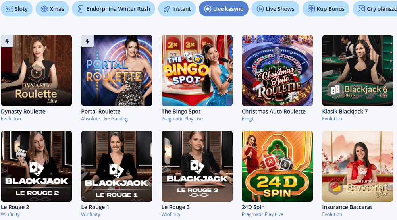Open Insurance Baccarat game thumbnail
Viewport: 397px width, 220px height.
click(x=358, y=166)
